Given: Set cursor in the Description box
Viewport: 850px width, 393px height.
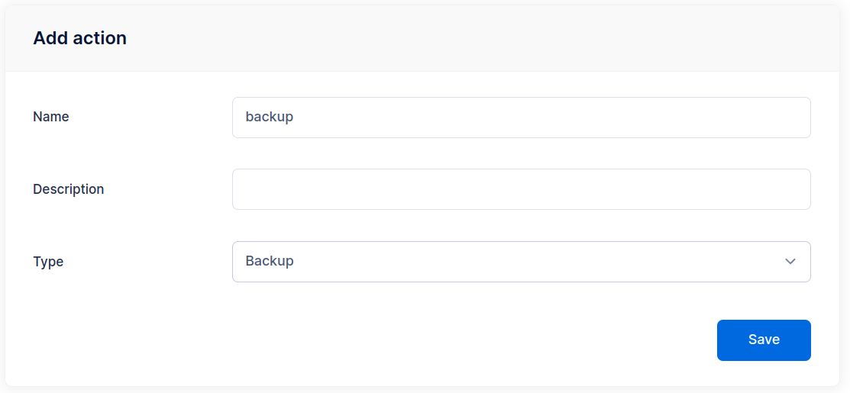Looking at the screenshot, I should tap(521, 189).
